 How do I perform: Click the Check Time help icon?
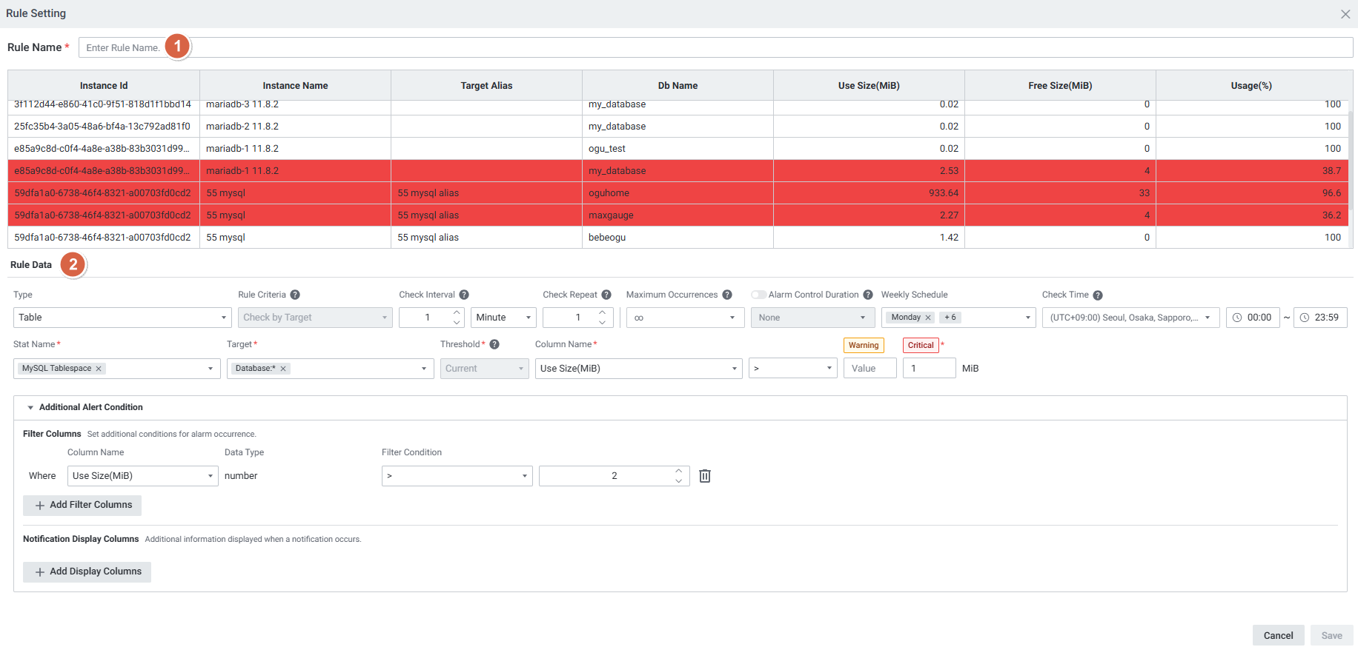(1098, 295)
